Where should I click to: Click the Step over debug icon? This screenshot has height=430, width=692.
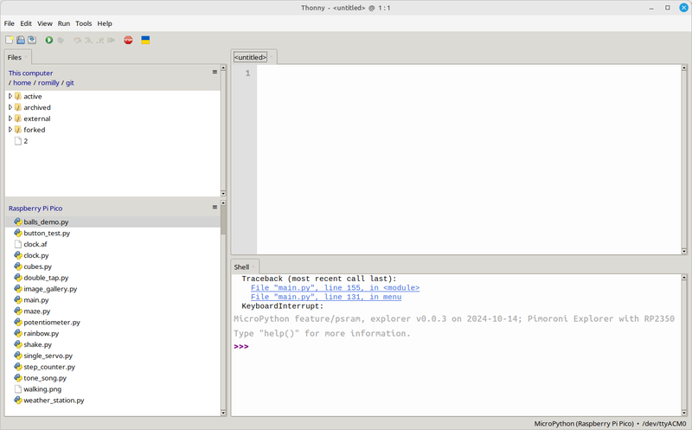pos(78,40)
